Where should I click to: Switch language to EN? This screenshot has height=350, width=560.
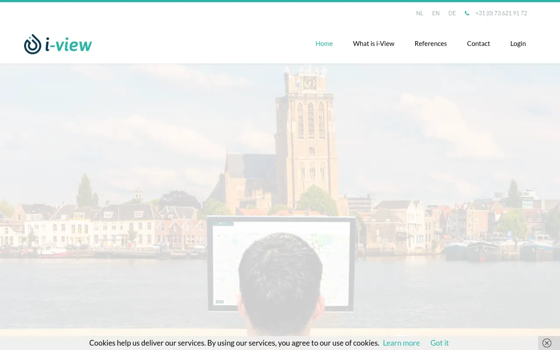pyautogui.click(x=436, y=13)
